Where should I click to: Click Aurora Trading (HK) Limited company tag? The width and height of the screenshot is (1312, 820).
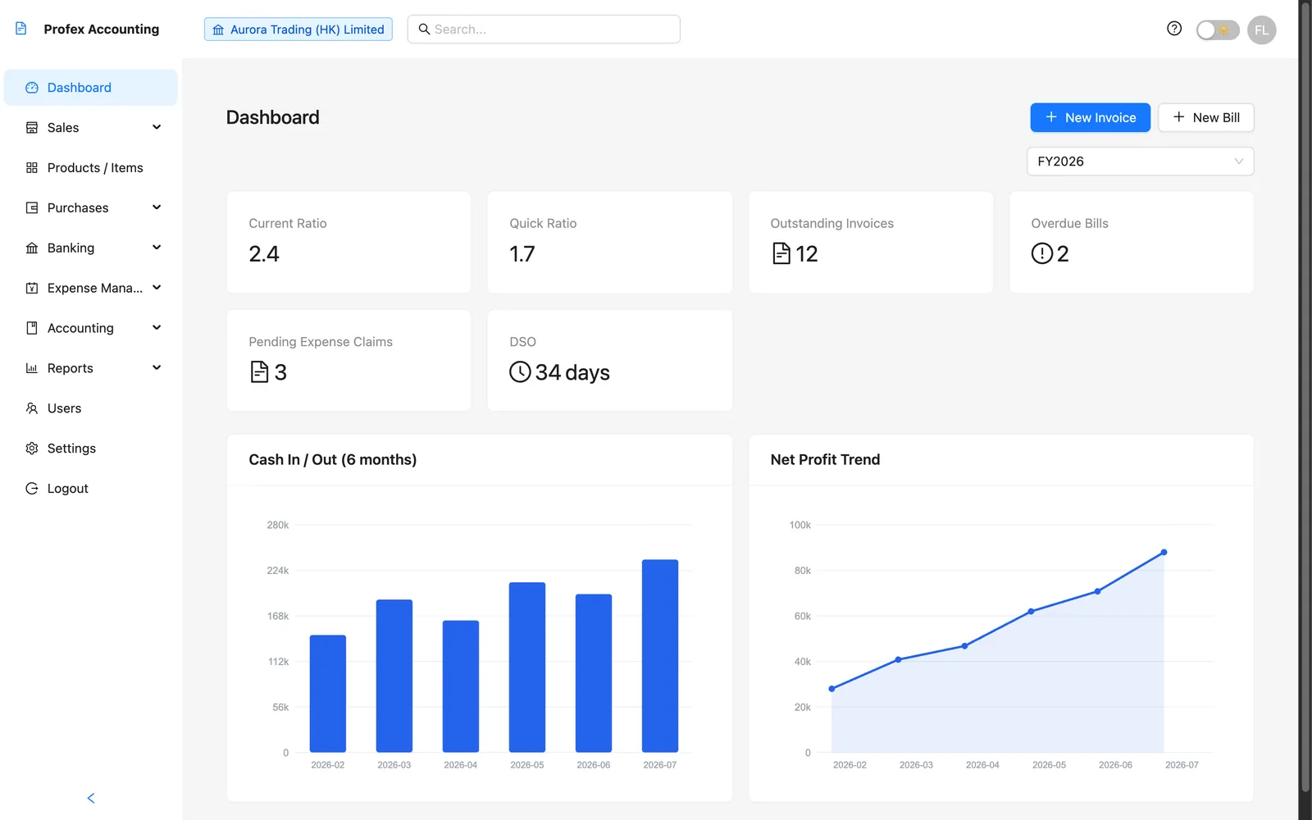[298, 30]
